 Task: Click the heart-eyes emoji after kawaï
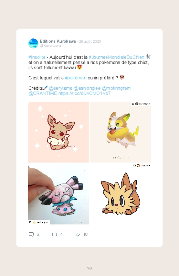coord(80,67)
